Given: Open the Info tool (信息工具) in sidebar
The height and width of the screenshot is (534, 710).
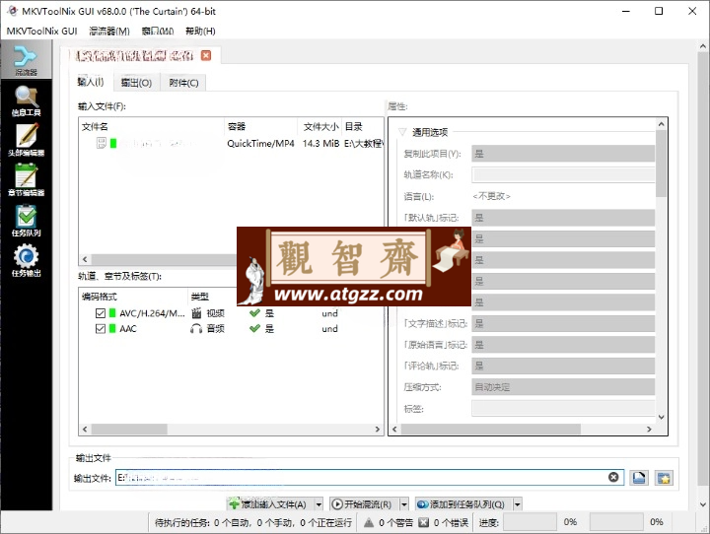Looking at the screenshot, I should point(26,100).
